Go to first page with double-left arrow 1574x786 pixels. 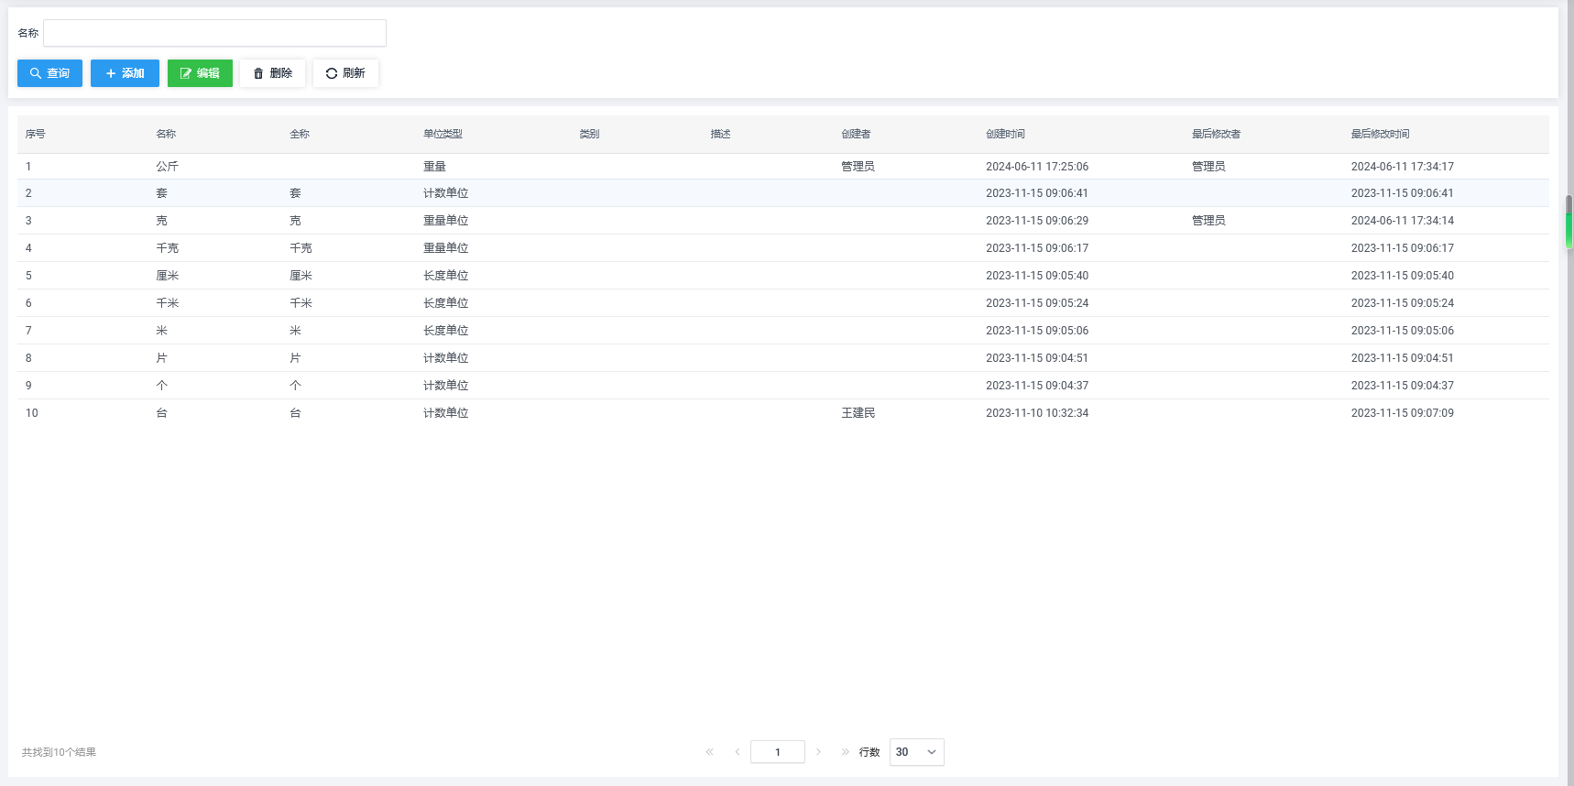coord(709,752)
